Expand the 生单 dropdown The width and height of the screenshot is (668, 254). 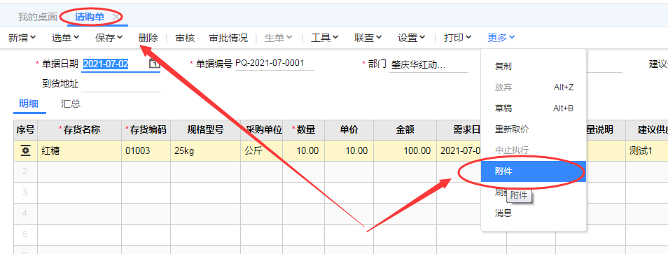[x=279, y=38]
